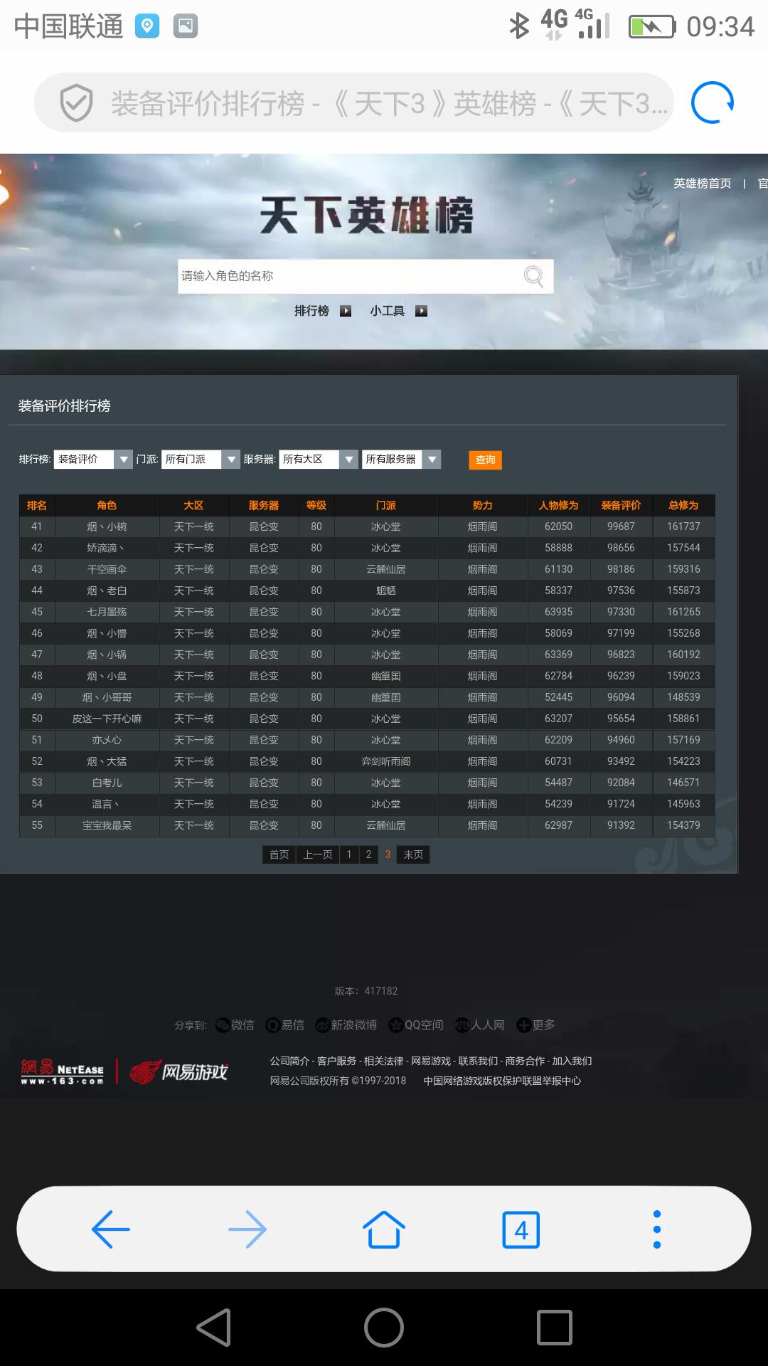Open the 客户服务 footer link
This screenshot has height=1366, width=768.
(x=336, y=1061)
